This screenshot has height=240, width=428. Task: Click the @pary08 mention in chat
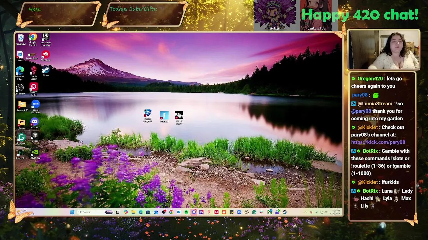click(361, 111)
